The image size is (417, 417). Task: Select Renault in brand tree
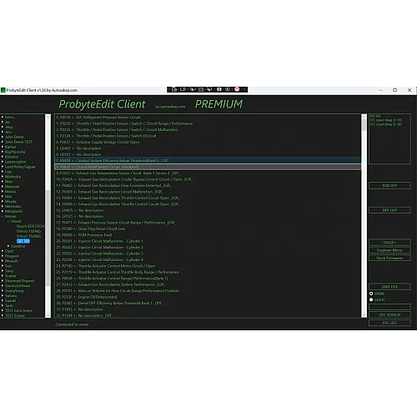pyautogui.click(x=12, y=261)
